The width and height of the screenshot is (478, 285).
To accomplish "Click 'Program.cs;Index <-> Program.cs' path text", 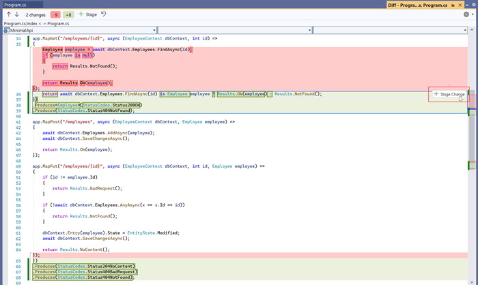I will click(x=36, y=23).
